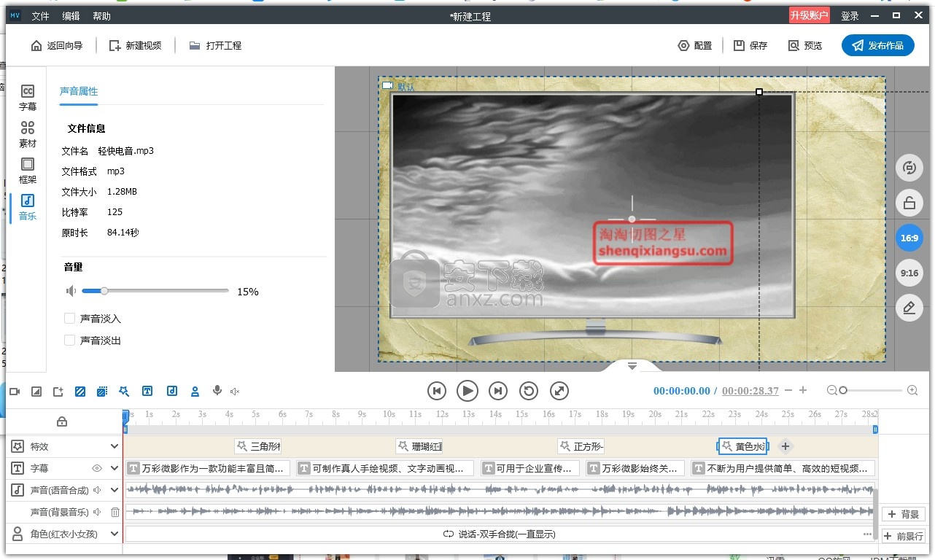
Task: Enable the 声音淡入 checkbox
Action: pos(70,319)
